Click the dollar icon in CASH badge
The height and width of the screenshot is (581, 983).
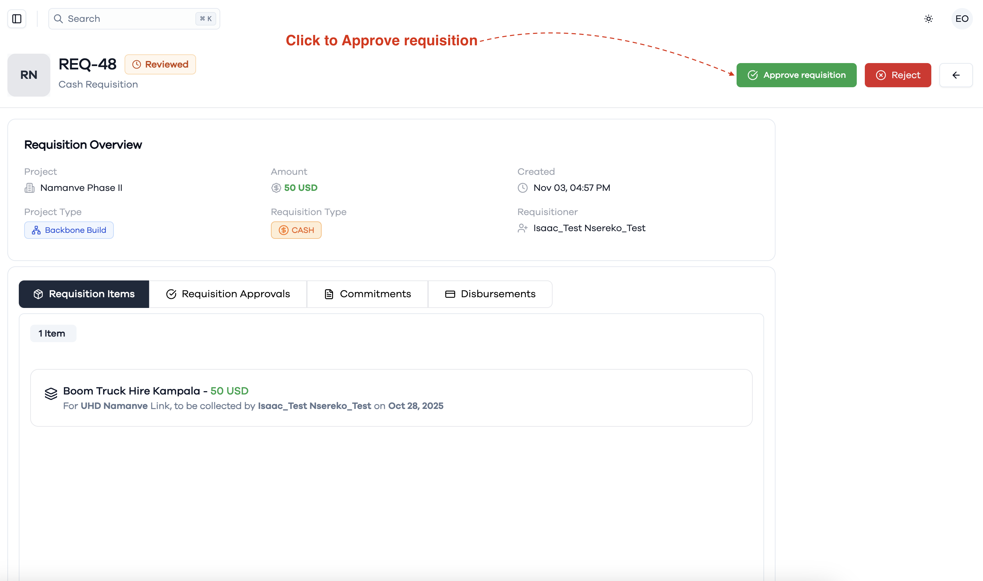point(284,230)
